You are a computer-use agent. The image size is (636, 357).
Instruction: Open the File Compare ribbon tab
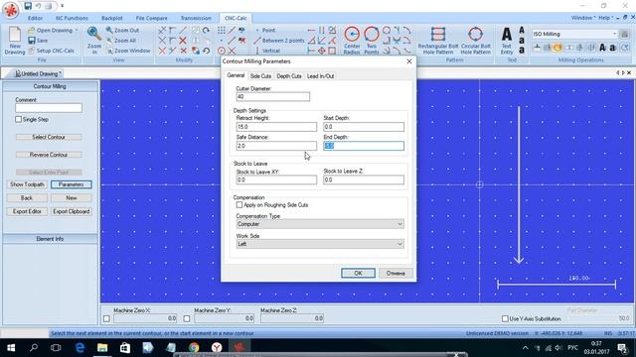tap(151, 18)
